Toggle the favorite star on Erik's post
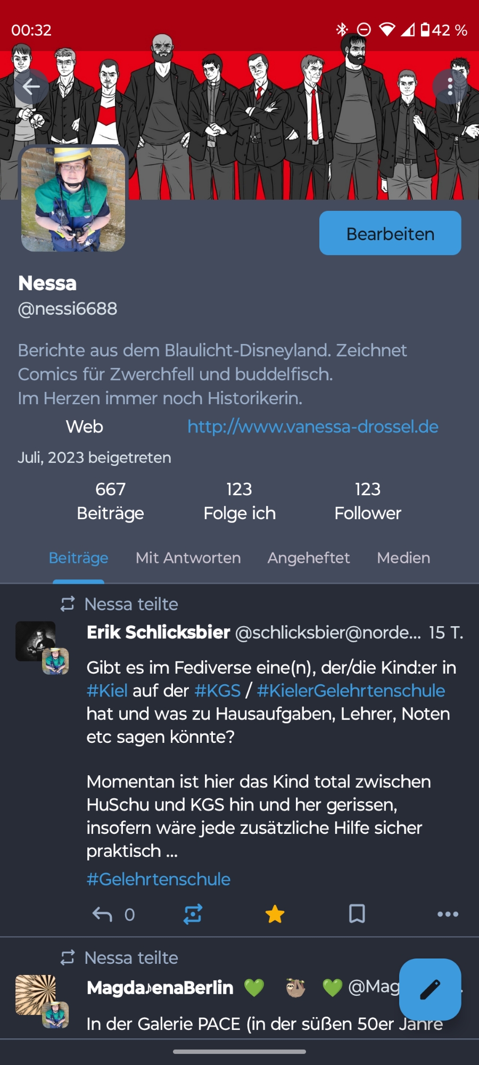The width and height of the screenshot is (479, 1065). click(x=275, y=914)
